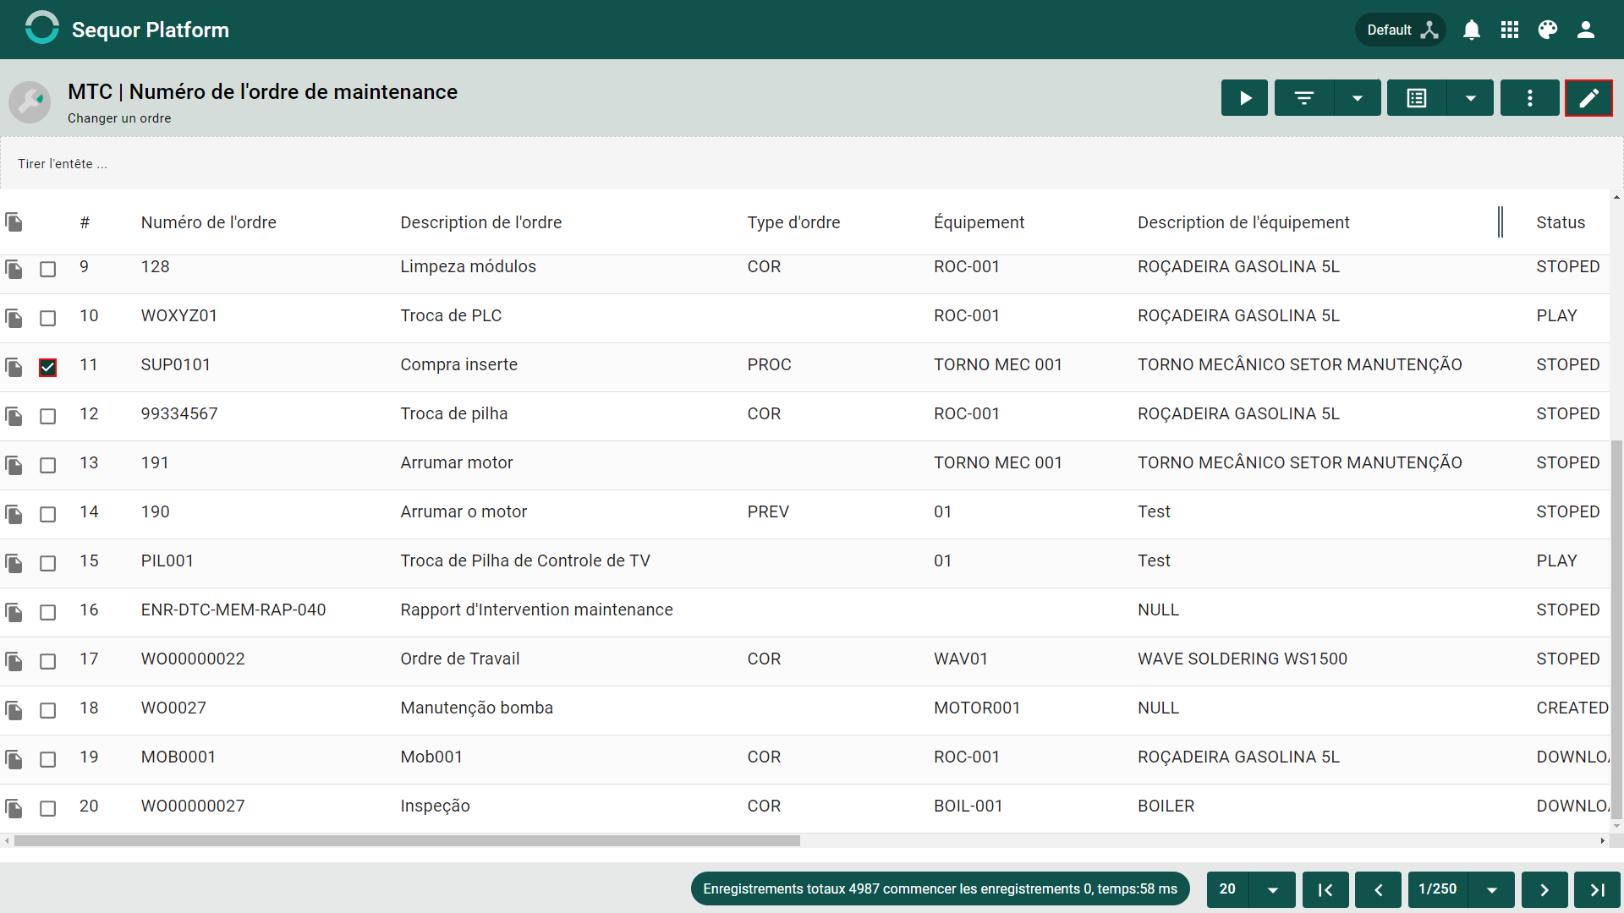Click the 'BOIL-001' equipment cell
Image resolution: width=1624 pixels, height=913 pixels.
968,806
